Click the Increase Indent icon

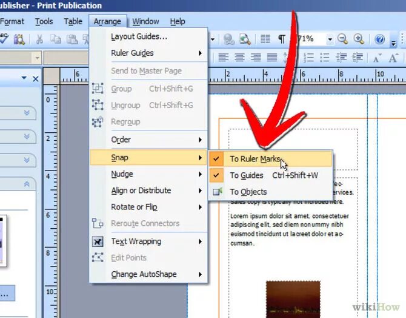(358, 58)
